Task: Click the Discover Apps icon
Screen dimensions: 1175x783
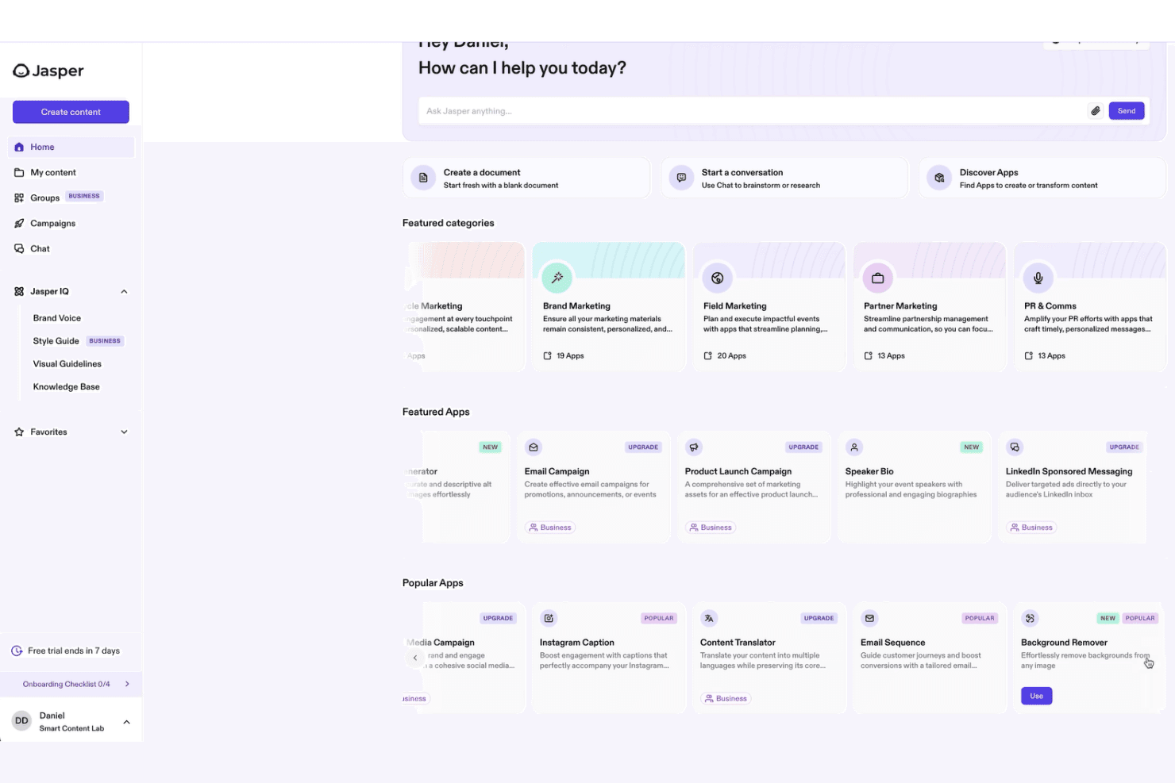Action: click(x=939, y=178)
